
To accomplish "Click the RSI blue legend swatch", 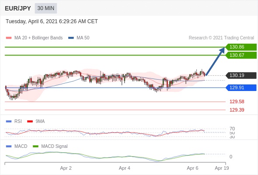I will (9, 122).
